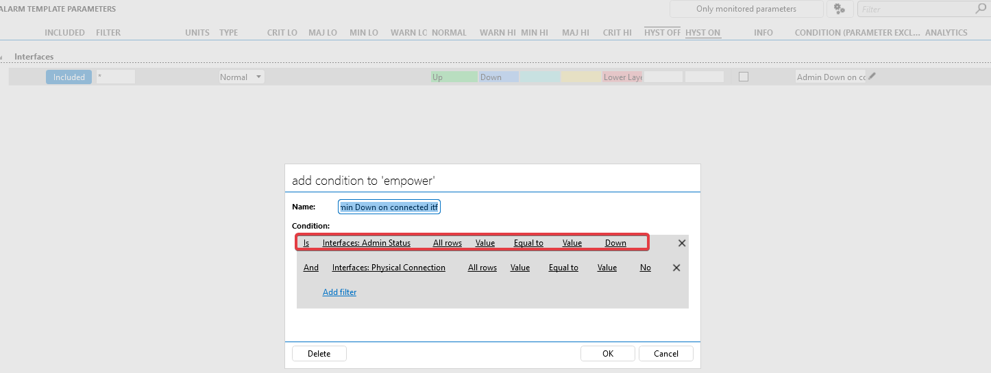Viewport: 991px width, 373px height.
Task: Click the magnifier search icon in filter box
Action: tap(980, 9)
